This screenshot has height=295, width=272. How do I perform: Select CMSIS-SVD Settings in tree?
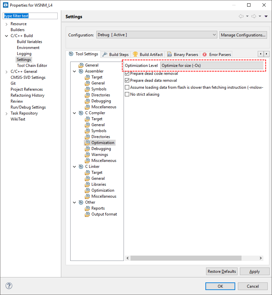(28, 77)
